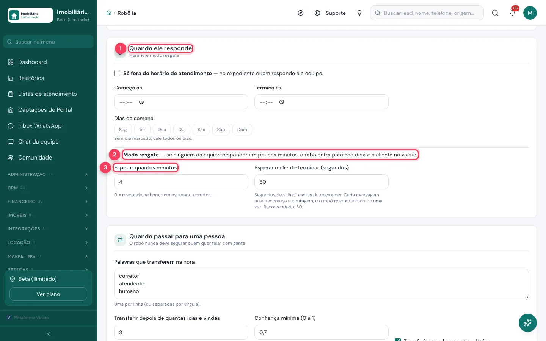Click the Esperar quantos minutos field

point(181,182)
